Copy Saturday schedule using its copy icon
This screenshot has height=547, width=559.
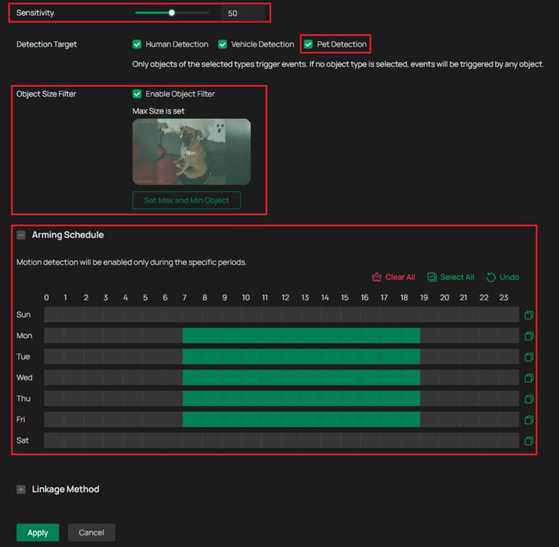[x=529, y=441]
